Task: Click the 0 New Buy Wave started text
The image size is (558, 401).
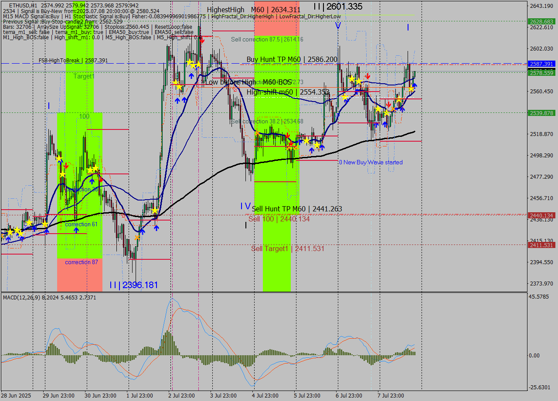Action: tap(371, 162)
